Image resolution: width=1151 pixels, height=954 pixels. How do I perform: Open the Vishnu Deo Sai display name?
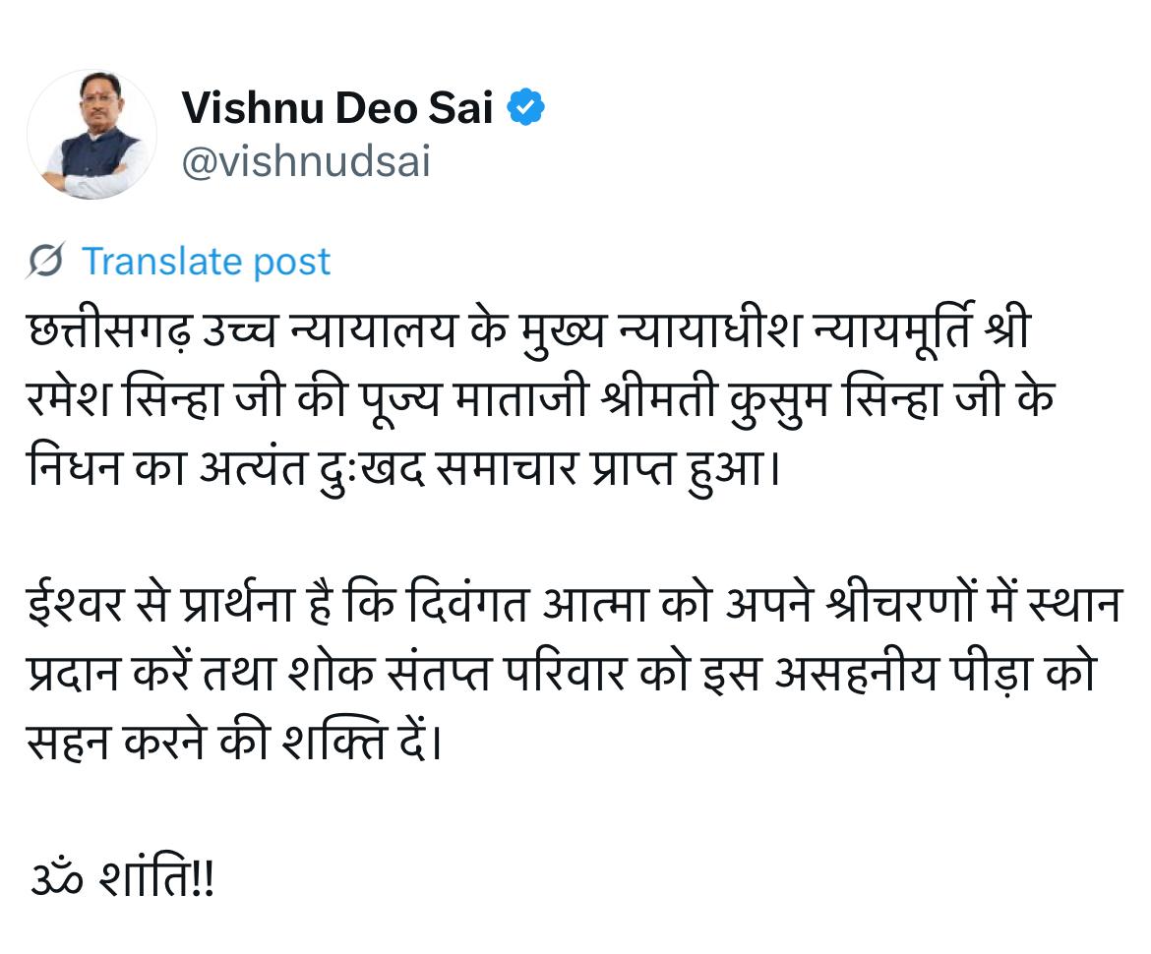[x=336, y=108]
